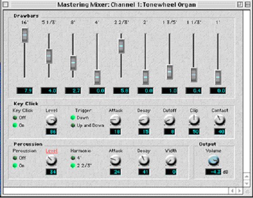
Task: Click the 16' drawbar slider handle
Action: point(25,35)
